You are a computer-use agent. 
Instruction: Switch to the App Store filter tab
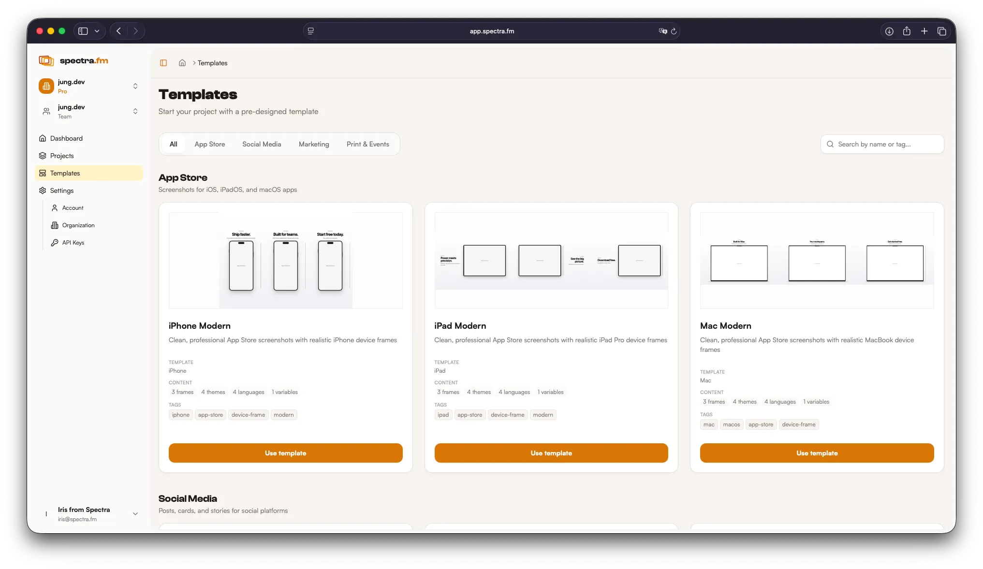click(209, 144)
